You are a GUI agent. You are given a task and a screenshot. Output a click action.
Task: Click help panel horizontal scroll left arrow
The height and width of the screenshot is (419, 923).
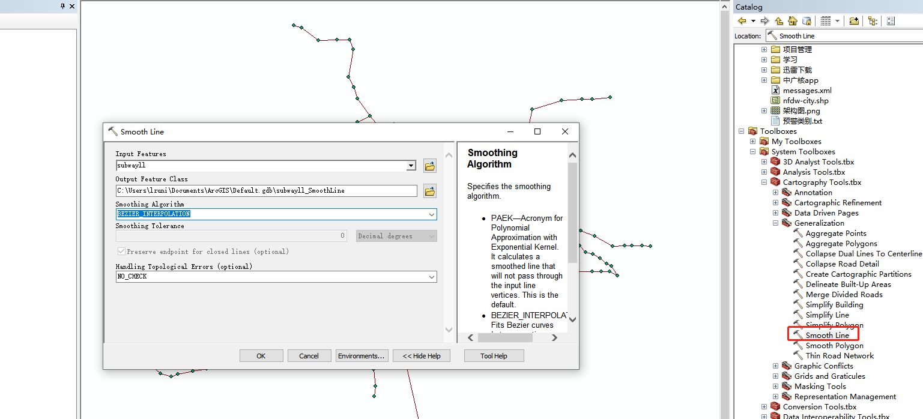coord(471,337)
